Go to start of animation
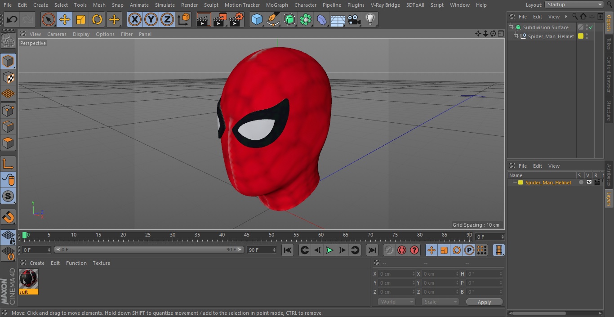Screen dimensions: 614x317 288,250
